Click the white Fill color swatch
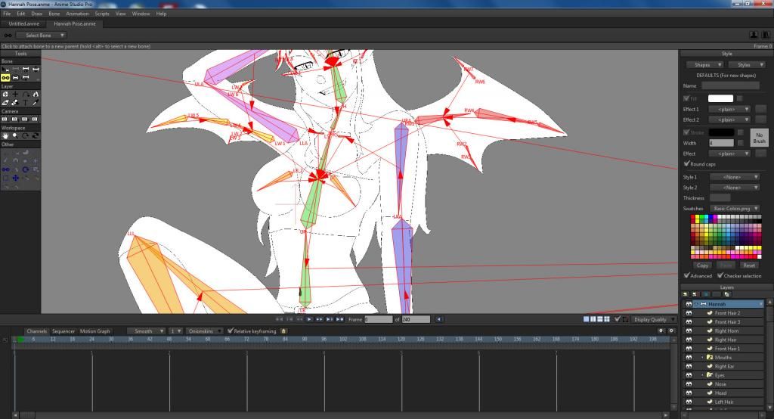The image size is (774, 419). [x=720, y=98]
